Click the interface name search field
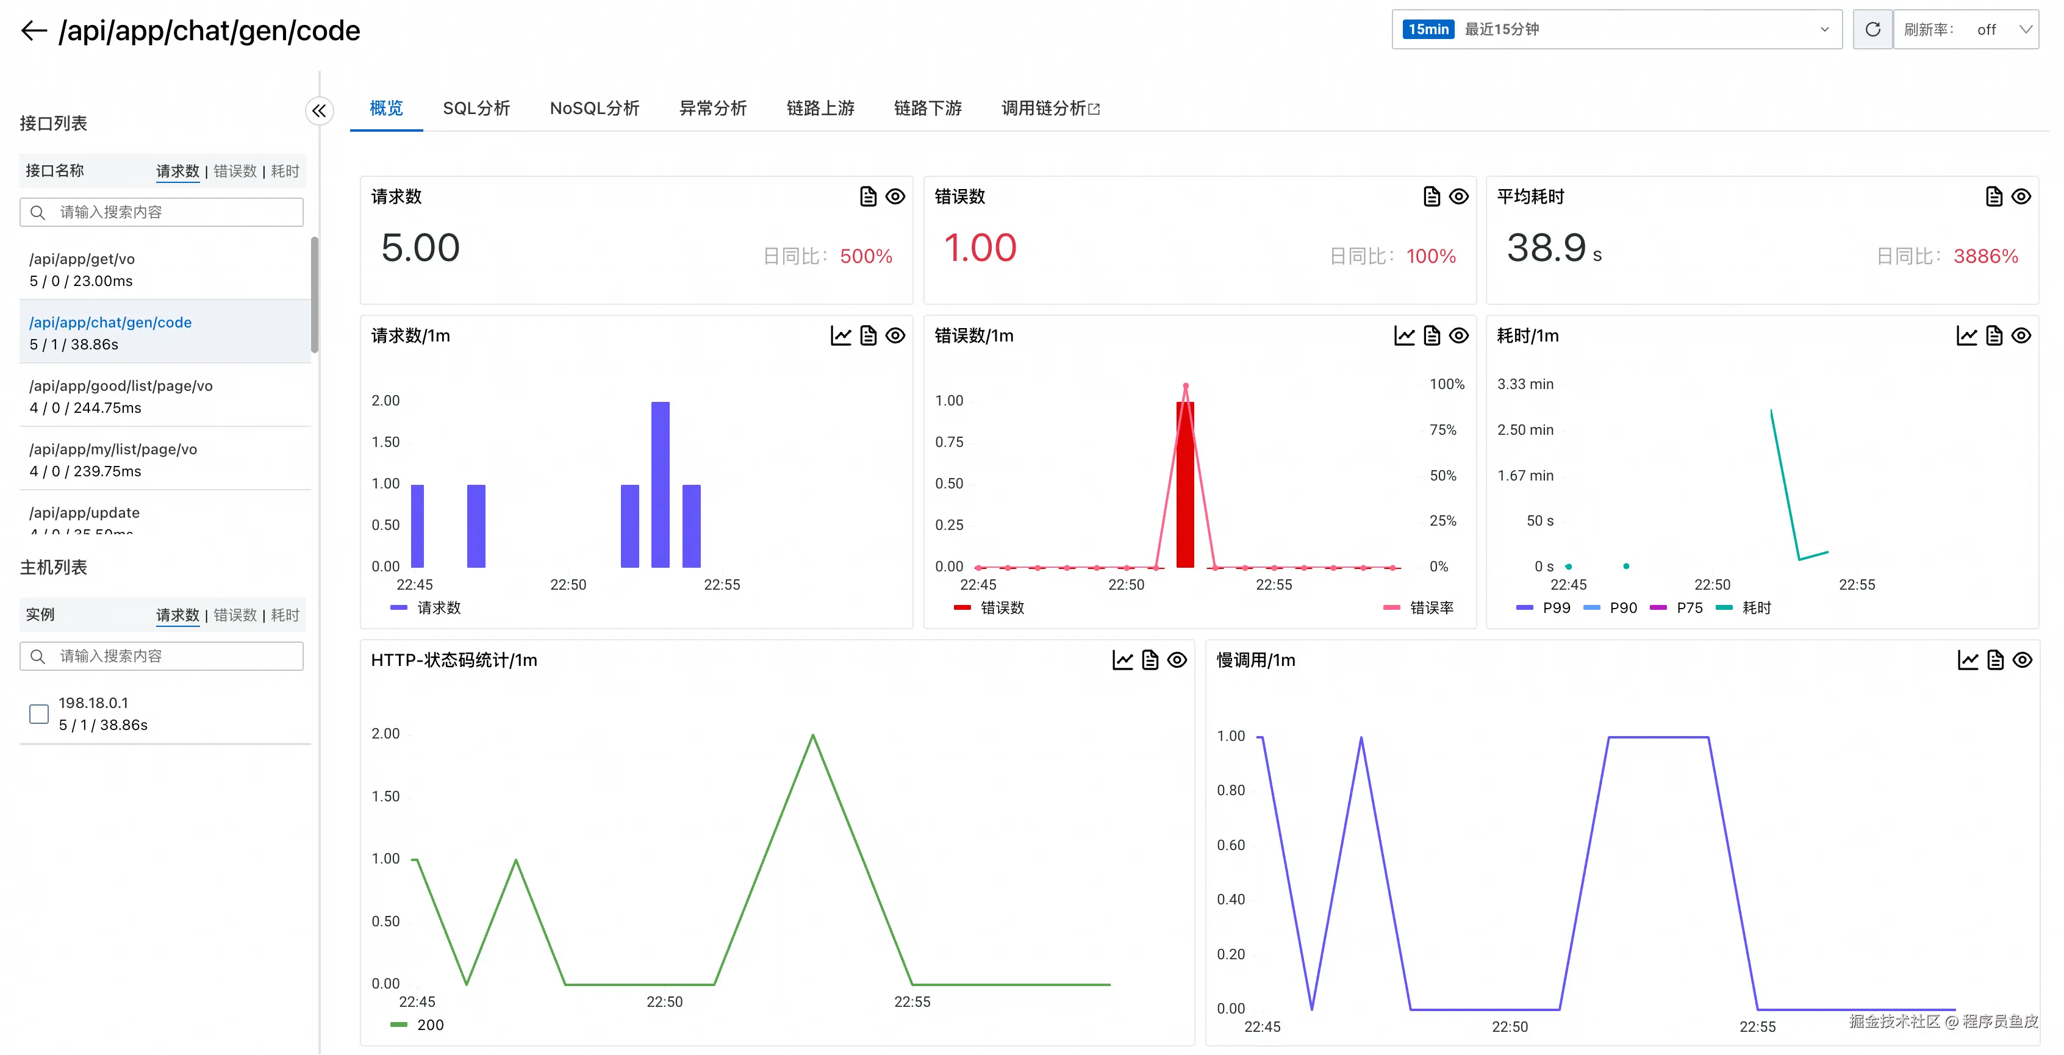This screenshot has width=2064, height=1055. coord(162,212)
